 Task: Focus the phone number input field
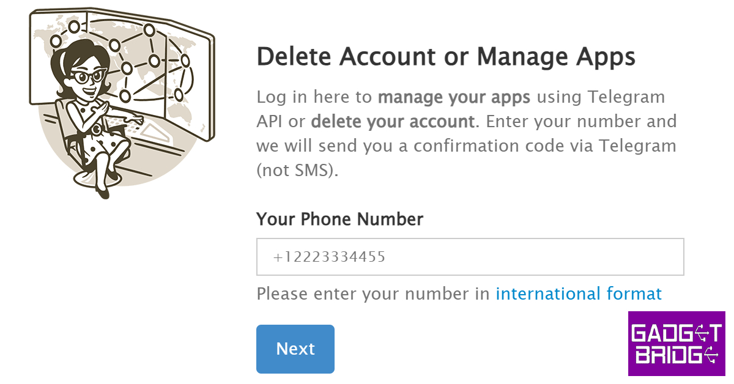tap(470, 257)
